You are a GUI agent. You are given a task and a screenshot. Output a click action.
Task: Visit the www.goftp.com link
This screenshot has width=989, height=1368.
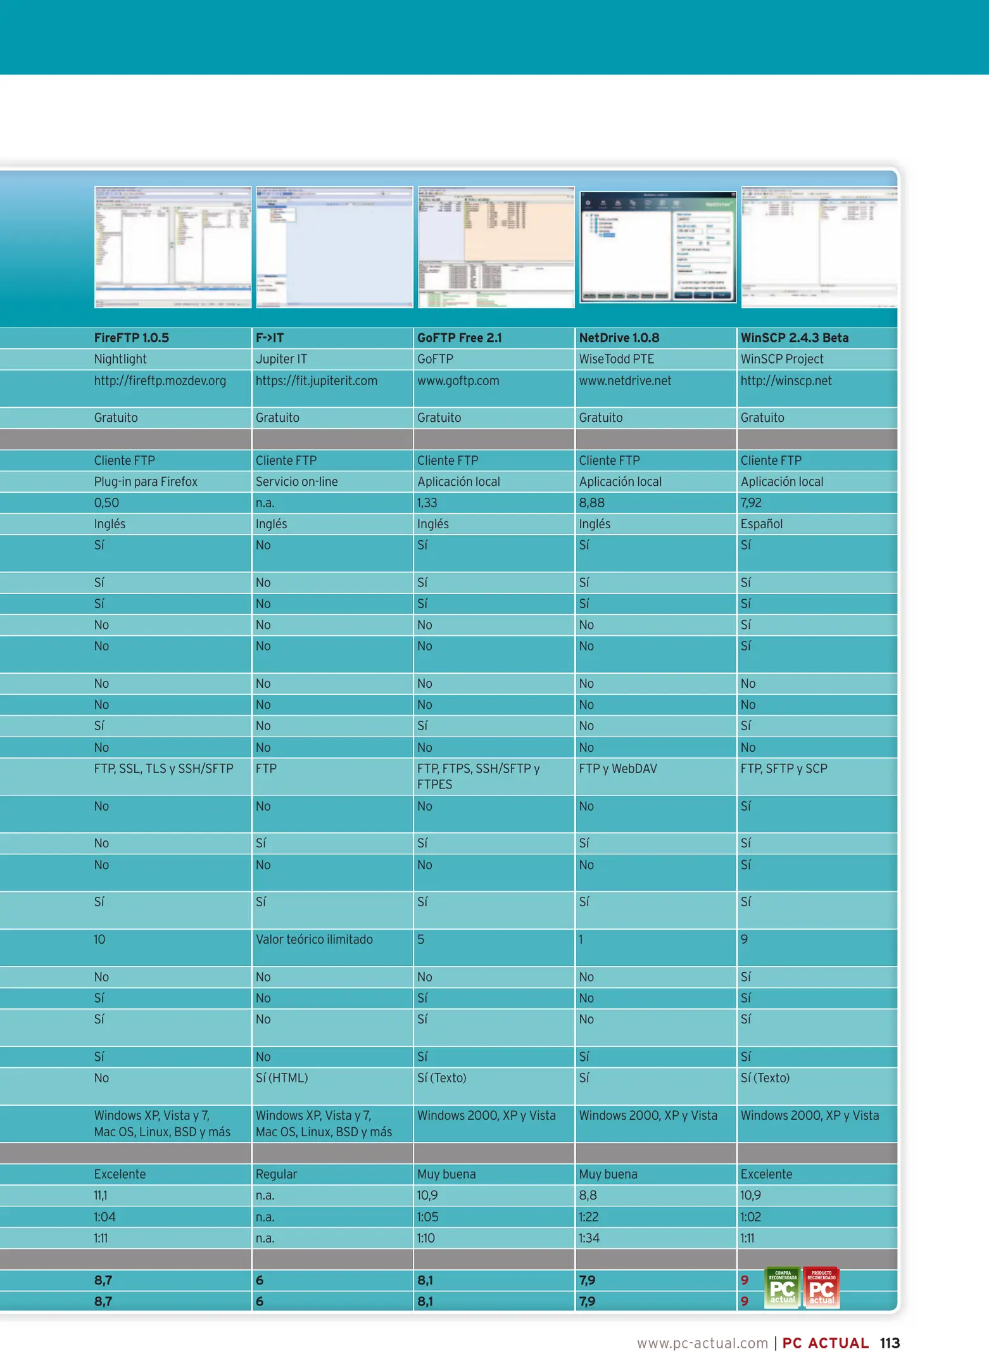click(x=458, y=381)
